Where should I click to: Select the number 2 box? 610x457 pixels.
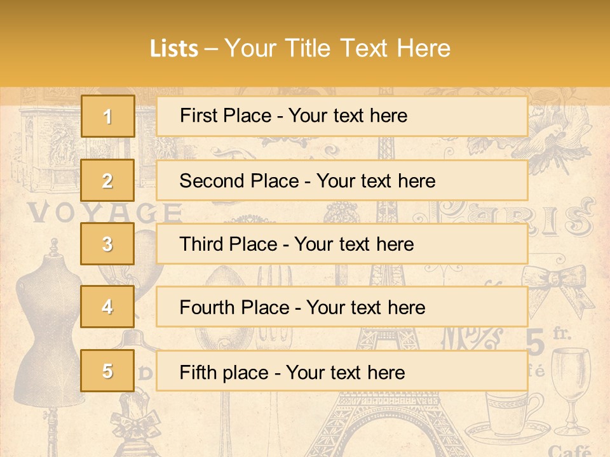point(107,180)
